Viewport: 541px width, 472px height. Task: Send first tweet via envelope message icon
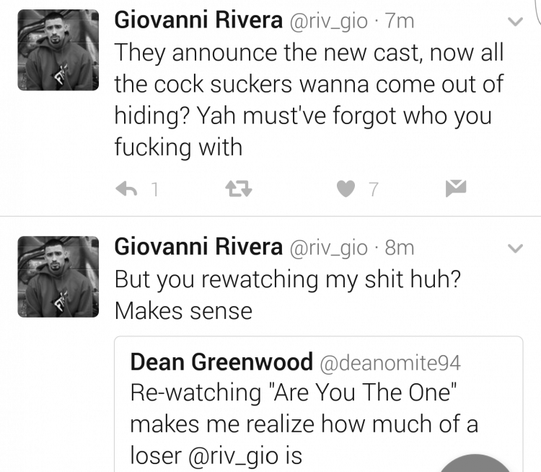point(456,188)
